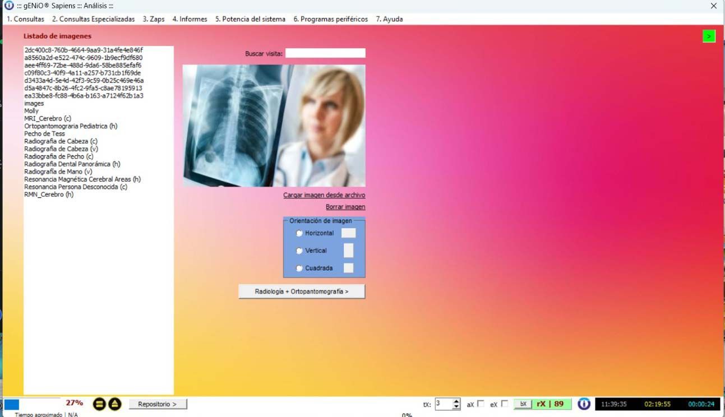The image size is (725, 417).
Task: Open the 2. Consultas Especializadas menu
Action: [94, 19]
